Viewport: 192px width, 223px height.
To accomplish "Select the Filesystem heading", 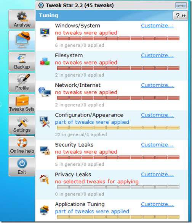I will (69, 55).
